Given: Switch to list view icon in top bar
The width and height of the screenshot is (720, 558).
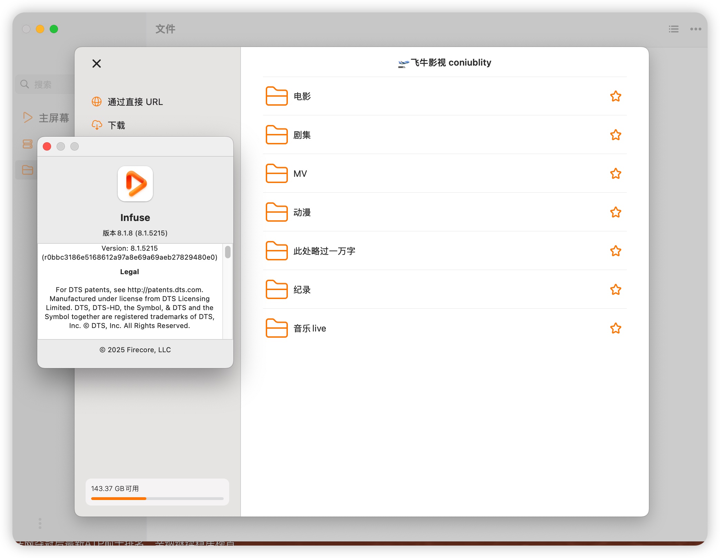Looking at the screenshot, I should point(673,29).
